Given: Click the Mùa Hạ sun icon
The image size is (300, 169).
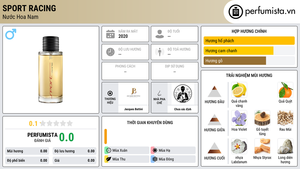Looking at the screenshot, I should 155,151.
